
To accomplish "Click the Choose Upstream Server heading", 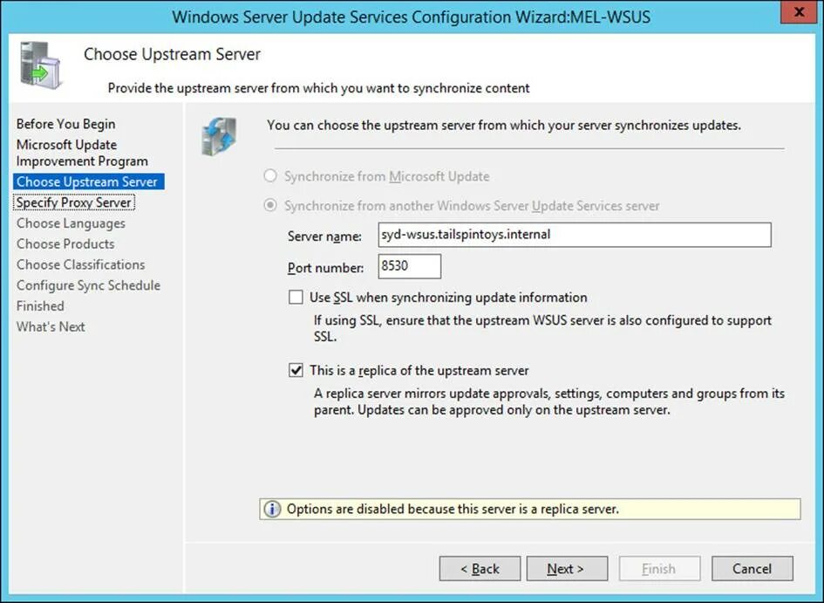I will pos(172,54).
